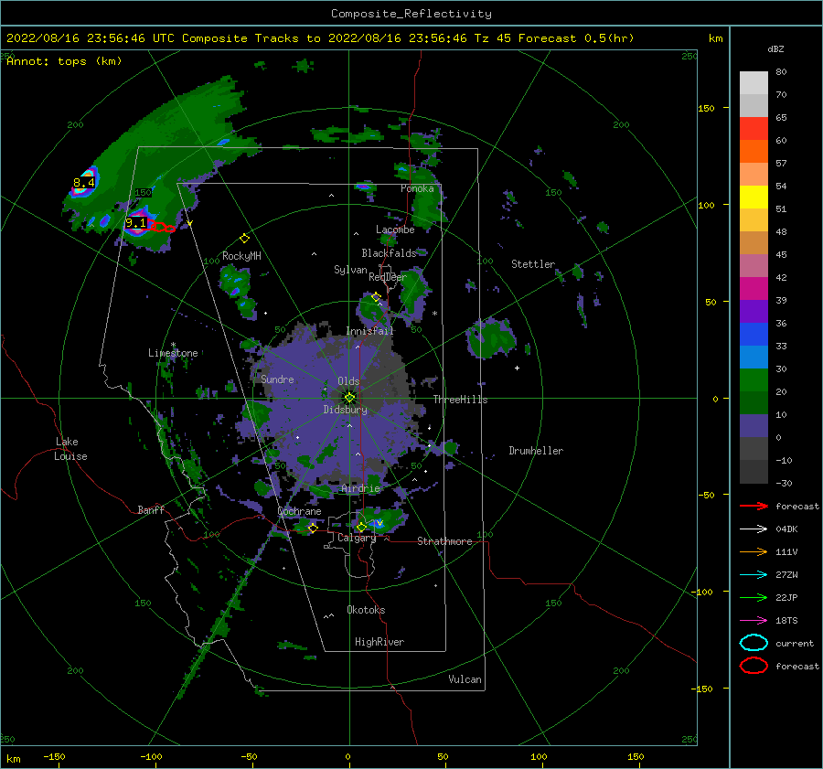The image size is (823, 769).
Task: Click the orange 111V arrow in legend
Action: click(x=754, y=551)
